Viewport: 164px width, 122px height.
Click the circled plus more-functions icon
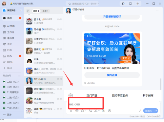pos(110,111)
